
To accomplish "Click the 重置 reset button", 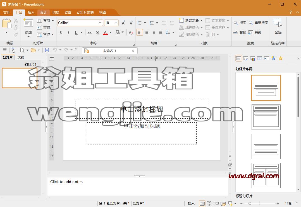I will (x=44, y=27).
